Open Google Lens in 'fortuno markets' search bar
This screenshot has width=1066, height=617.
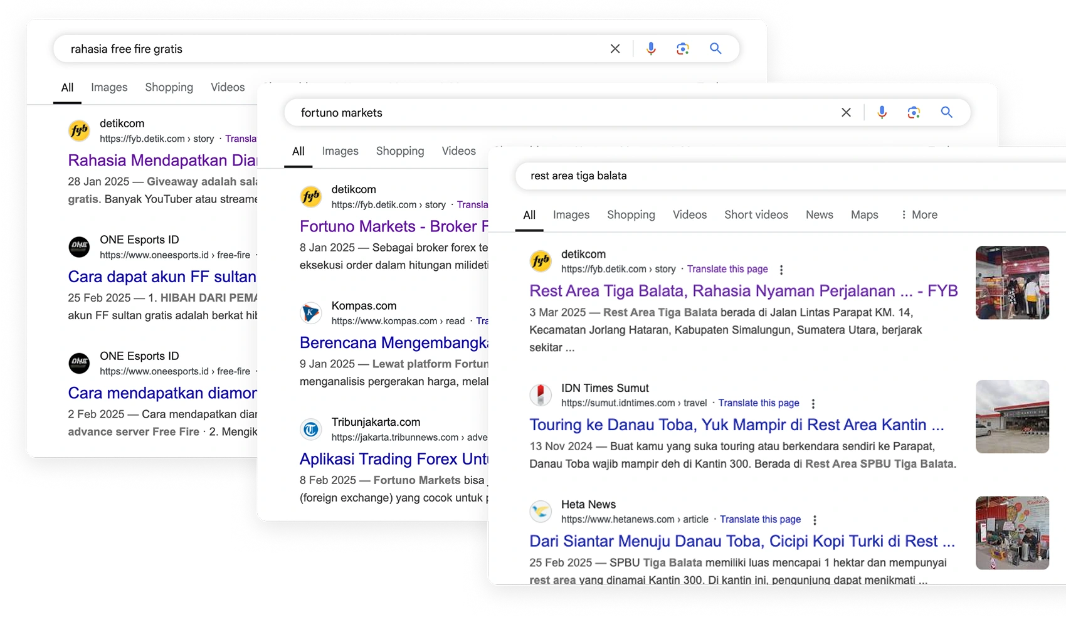[x=914, y=112]
